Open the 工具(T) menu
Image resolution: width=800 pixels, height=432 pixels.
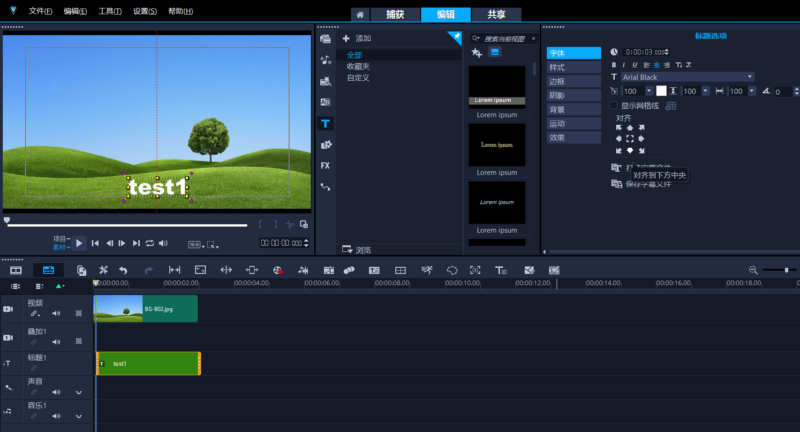110,11
